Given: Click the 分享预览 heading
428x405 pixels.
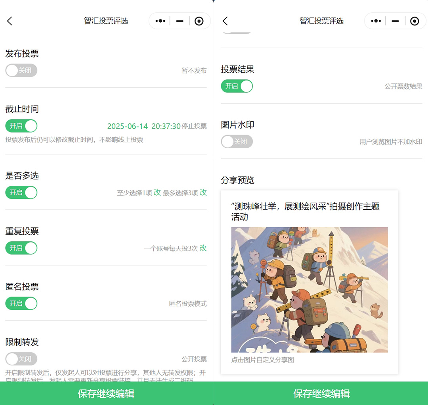Looking at the screenshot, I should tap(237, 180).
